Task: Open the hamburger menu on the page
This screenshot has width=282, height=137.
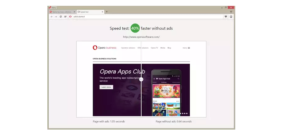Action: pos(186,48)
